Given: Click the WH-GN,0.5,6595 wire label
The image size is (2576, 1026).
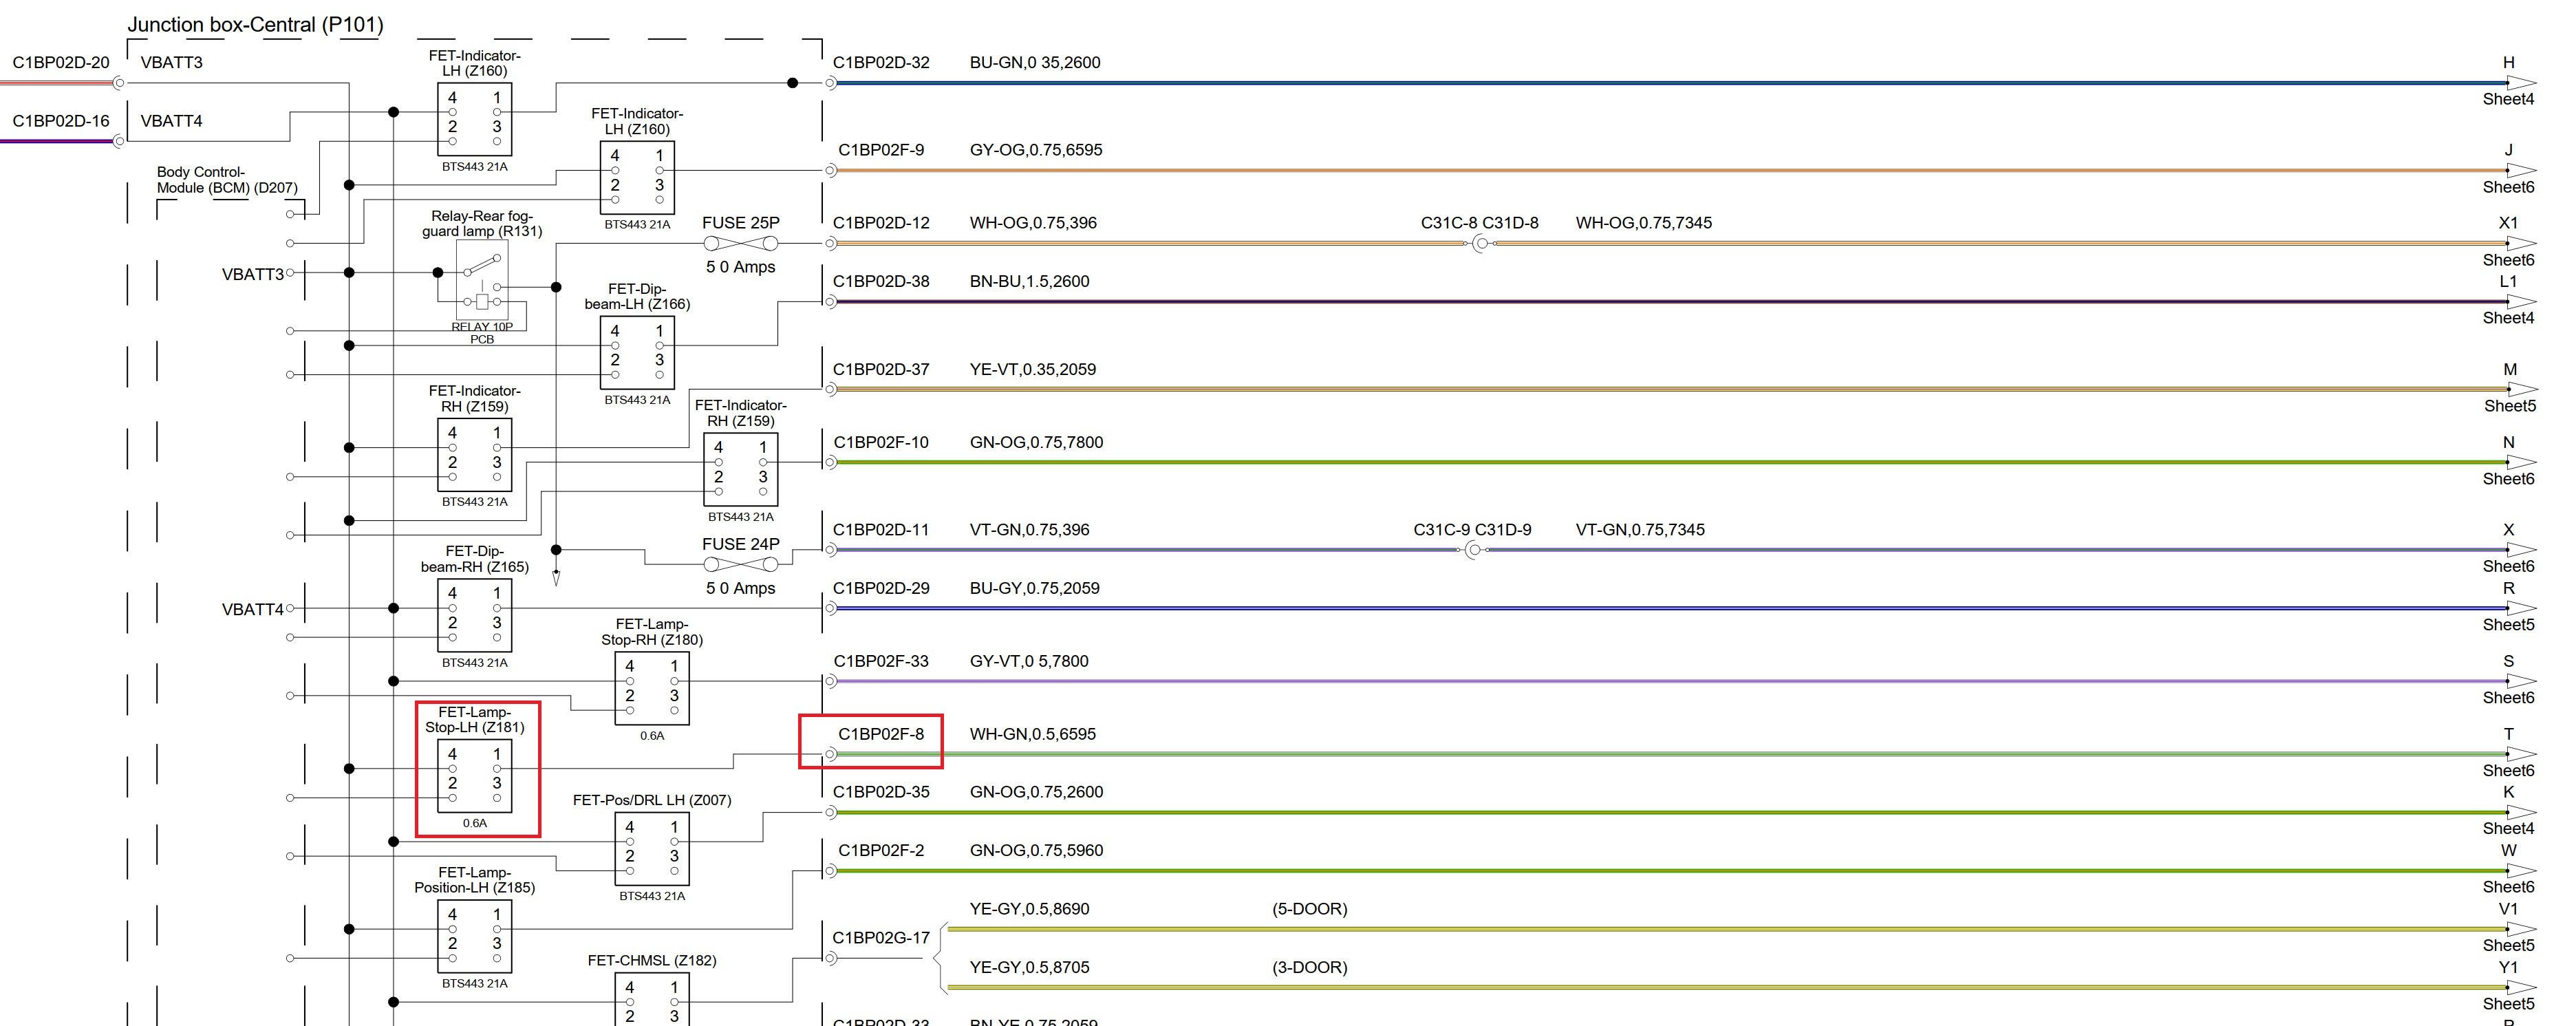Looking at the screenshot, I should (1032, 734).
